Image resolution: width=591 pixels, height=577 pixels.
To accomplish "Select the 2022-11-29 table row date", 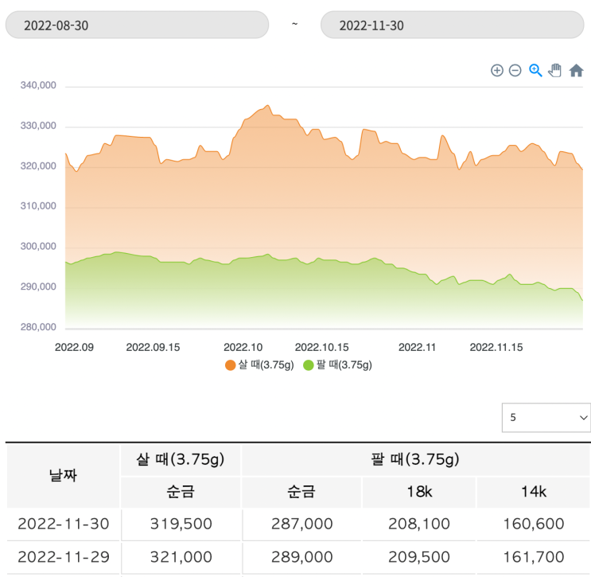I will [63, 557].
